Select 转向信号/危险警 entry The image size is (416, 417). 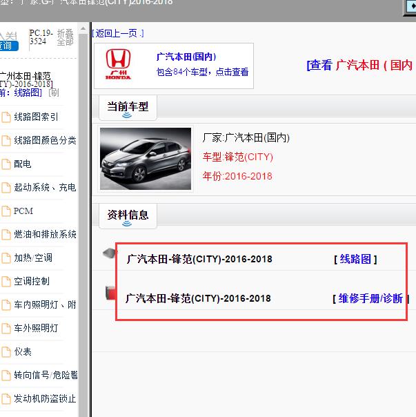coord(46,375)
